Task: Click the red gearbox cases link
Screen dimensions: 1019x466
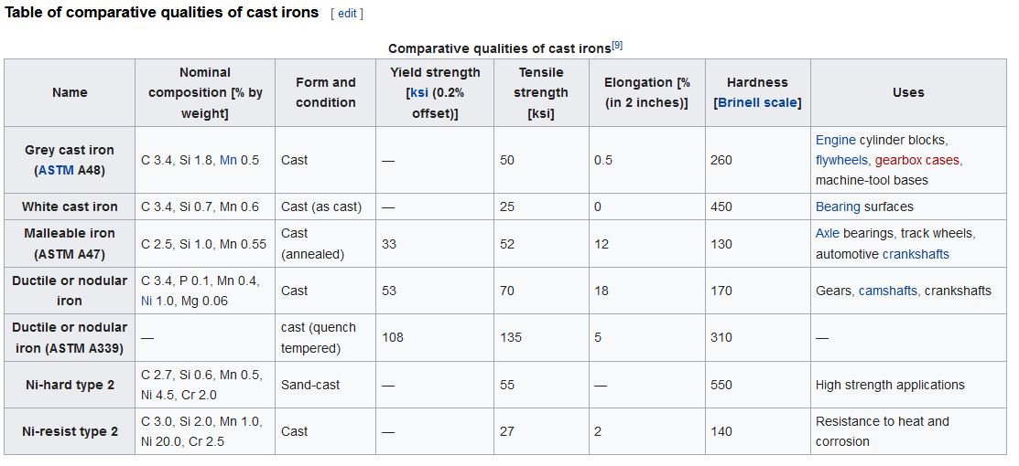Action: [916, 160]
